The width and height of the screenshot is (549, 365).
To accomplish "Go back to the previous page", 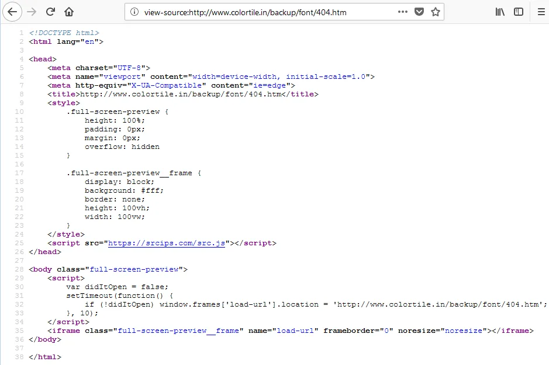I will [12, 12].
